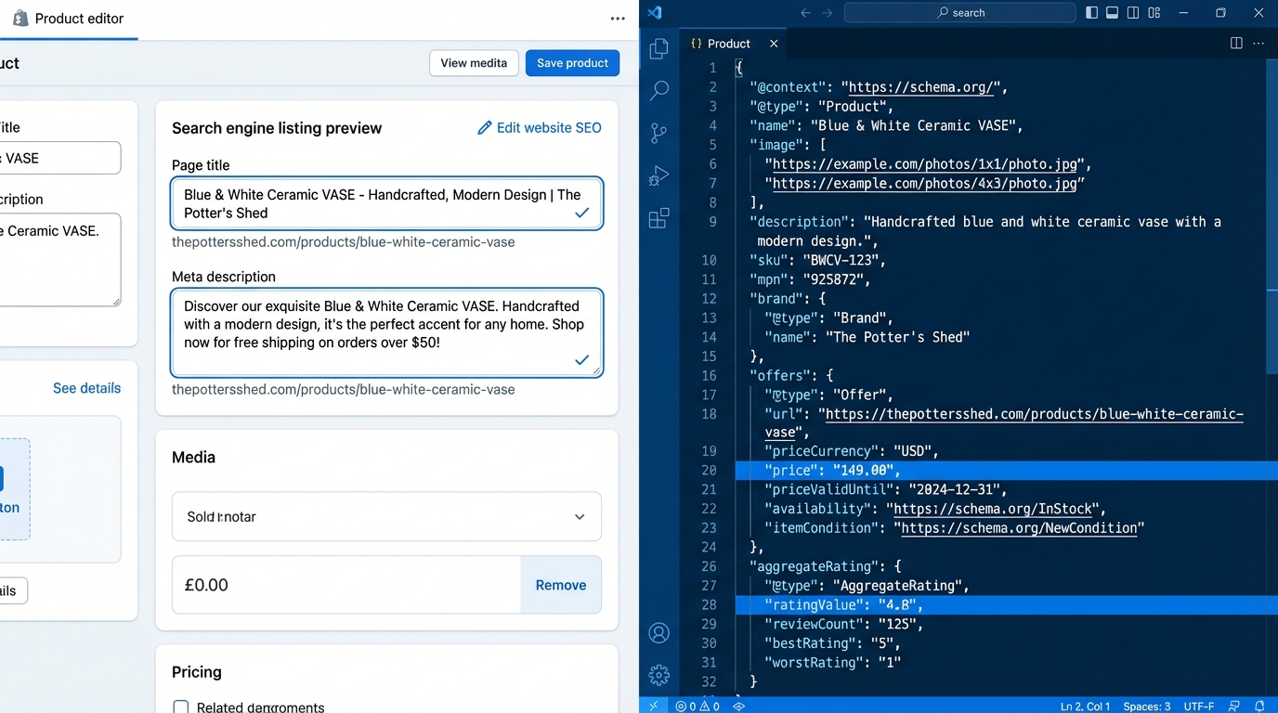Open the Explorer panel in activity bar

[x=659, y=49]
